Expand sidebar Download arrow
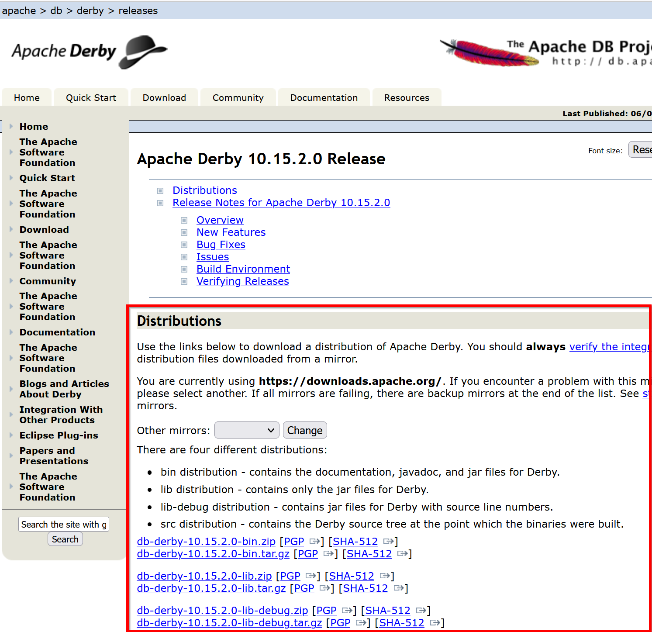 coord(11,230)
